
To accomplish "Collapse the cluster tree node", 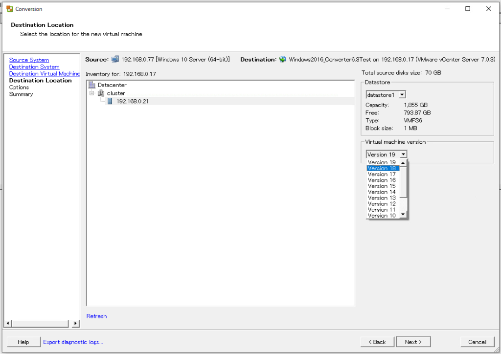I will pyautogui.click(x=91, y=93).
